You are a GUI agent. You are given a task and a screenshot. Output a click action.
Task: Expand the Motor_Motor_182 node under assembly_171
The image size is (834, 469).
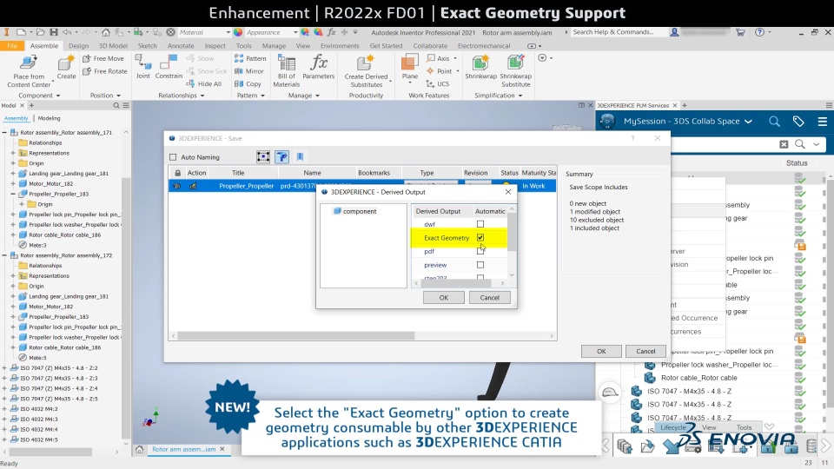click(x=13, y=183)
